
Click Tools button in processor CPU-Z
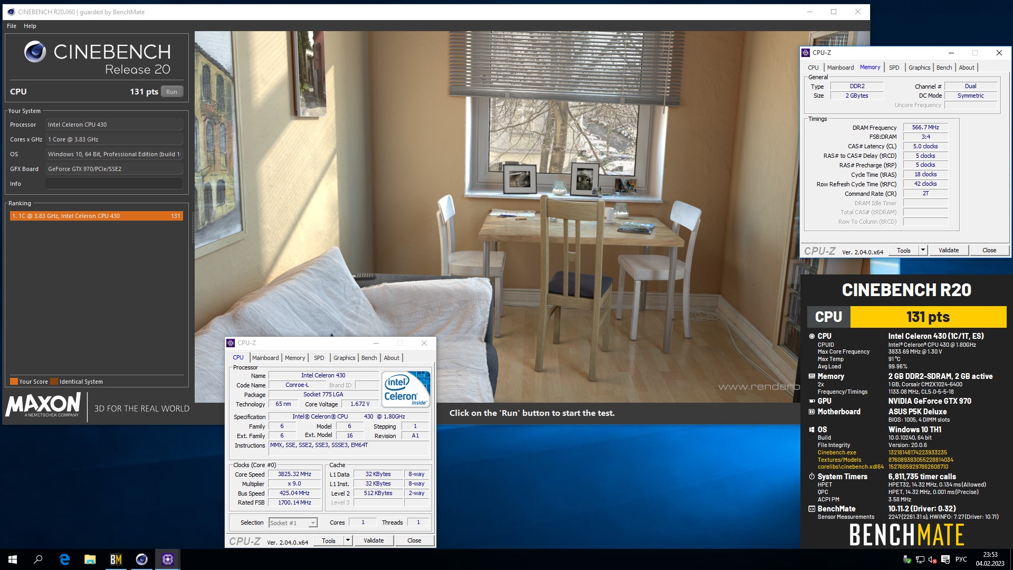pyautogui.click(x=329, y=540)
